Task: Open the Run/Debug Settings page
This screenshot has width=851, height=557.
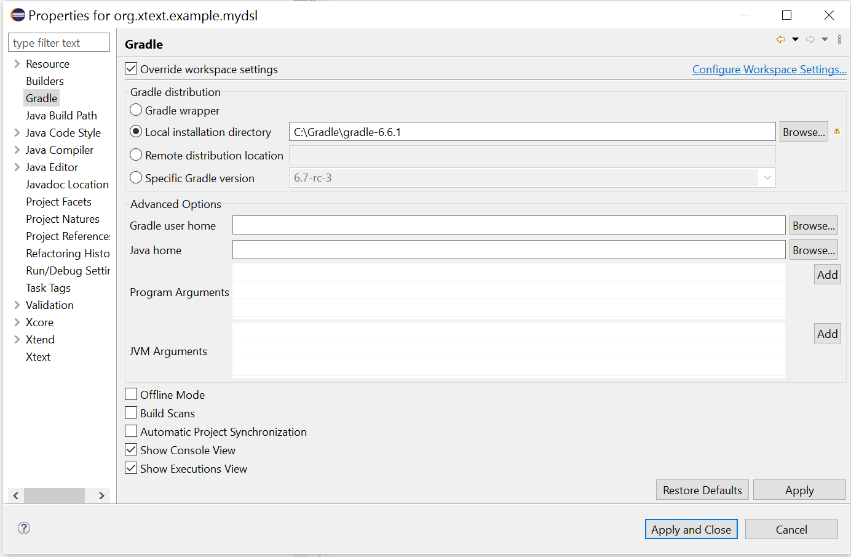Action: [x=68, y=271]
